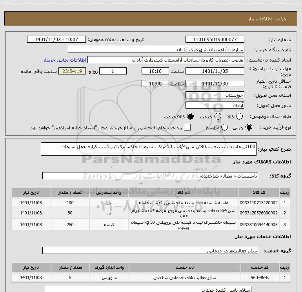The width and height of the screenshot is (302, 292).
Task: Open the اطلاعات تماس خریدار link
Action: tap(65, 60)
